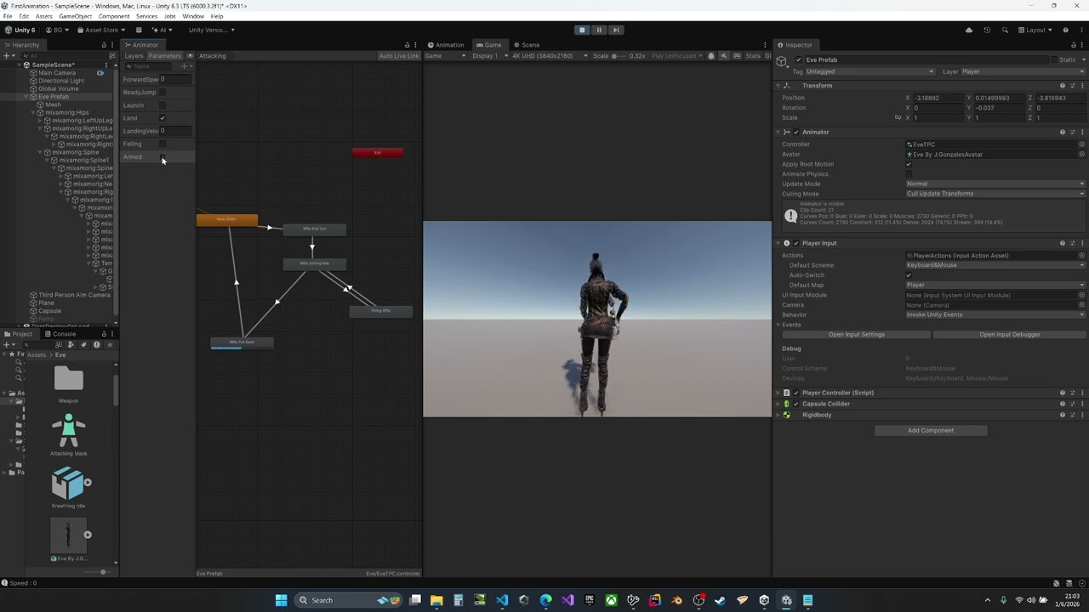Click the Auto Live Link button

(x=399, y=56)
